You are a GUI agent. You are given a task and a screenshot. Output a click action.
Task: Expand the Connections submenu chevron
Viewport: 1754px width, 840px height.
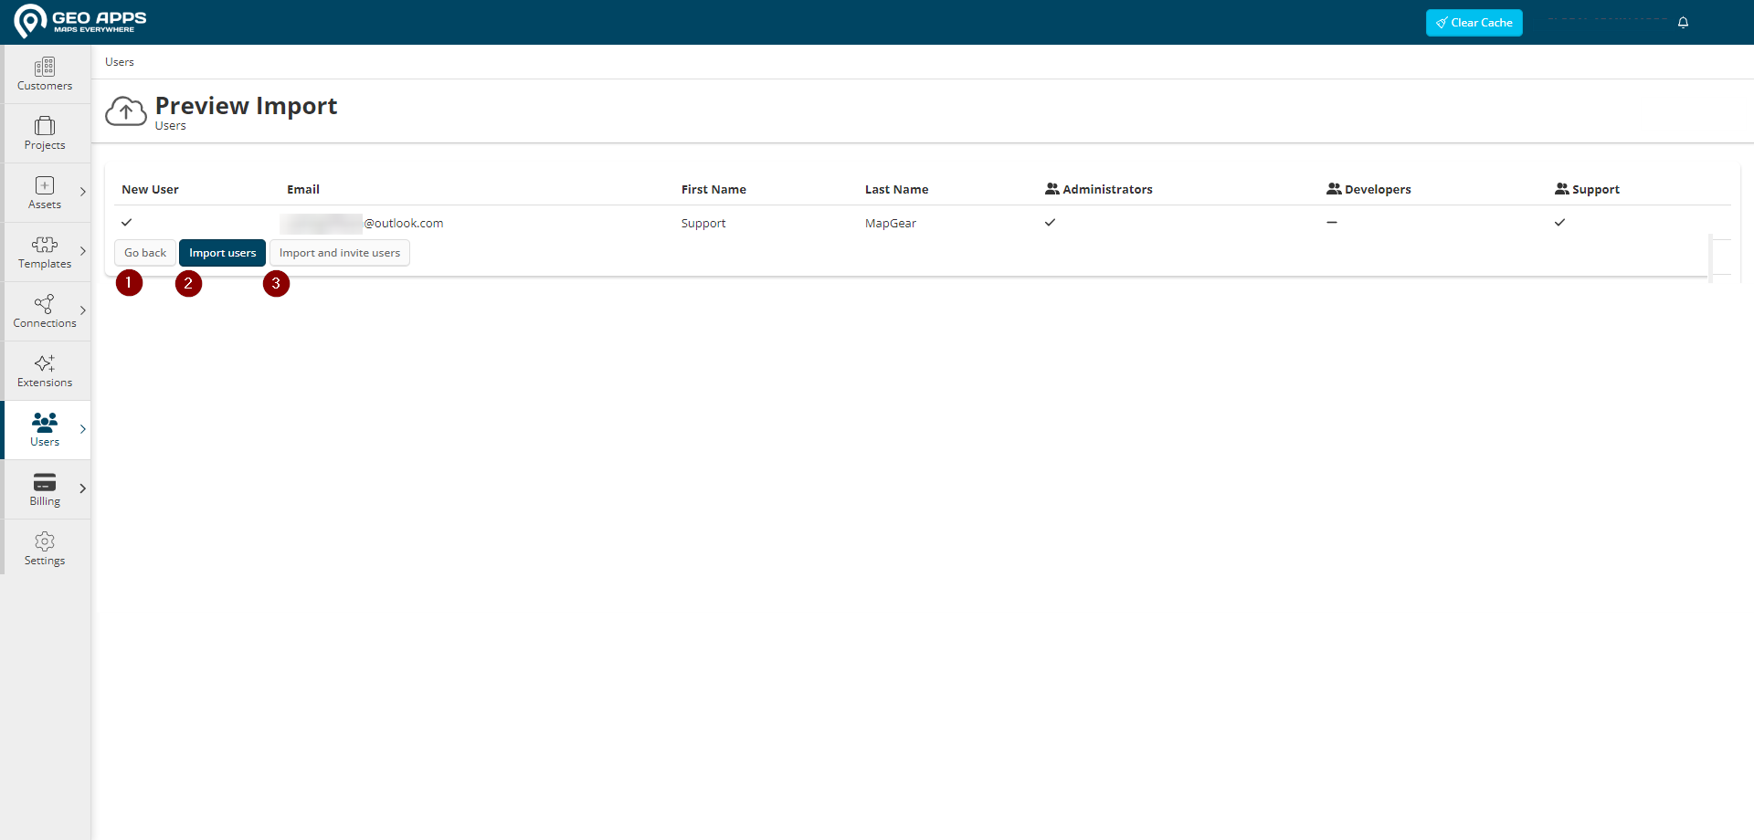[83, 310]
